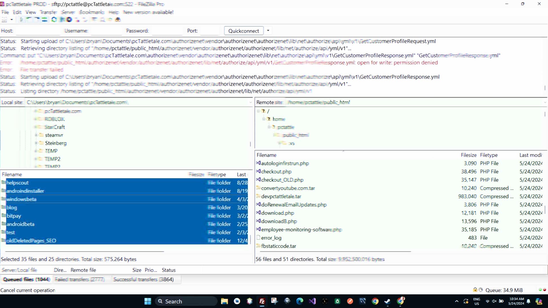Collapse the remote home tree node
Image resolution: width=548 pixels, height=308 pixels.
(x=264, y=119)
